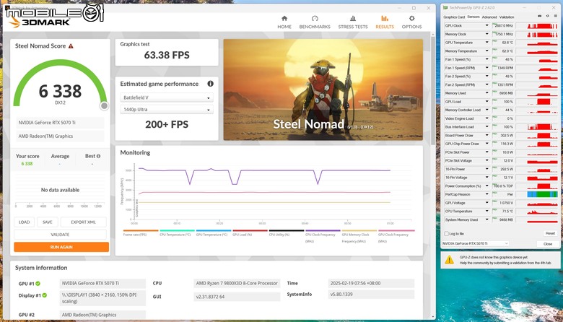Screen dimensions: 563x322
Task: Click the 200+ FPS estimate text
Action: (x=167, y=125)
